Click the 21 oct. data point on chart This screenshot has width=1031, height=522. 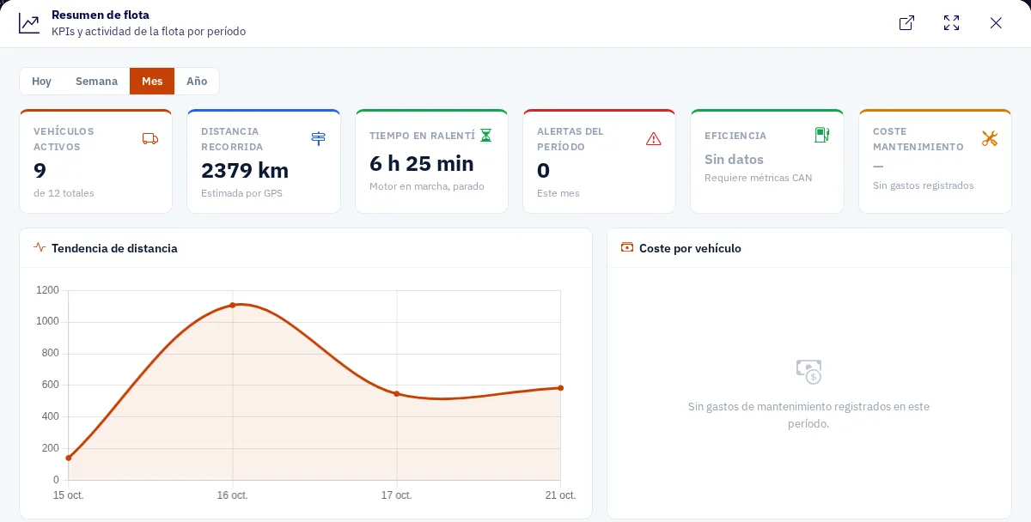pos(561,388)
